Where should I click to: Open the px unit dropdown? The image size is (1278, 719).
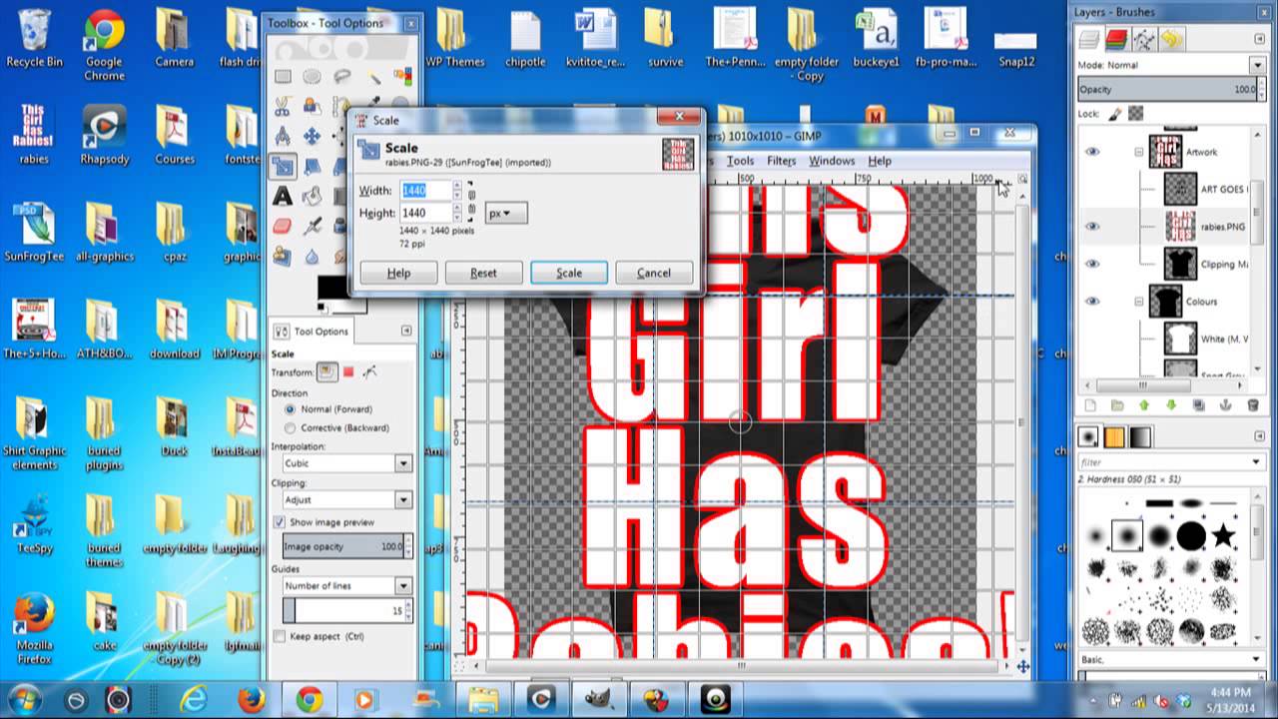click(505, 213)
